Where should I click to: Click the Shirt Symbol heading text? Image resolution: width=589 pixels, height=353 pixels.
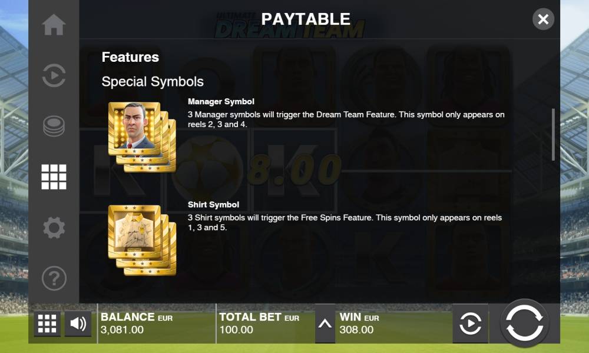(x=213, y=205)
